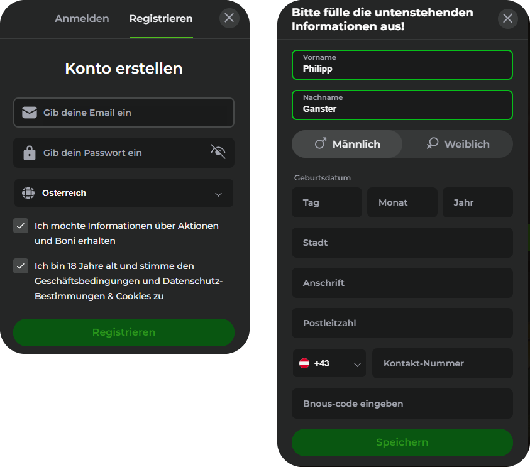Click the globe icon beside Österreich
The width and height of the screenshot is (530, 467).
[x=28, y=193]
